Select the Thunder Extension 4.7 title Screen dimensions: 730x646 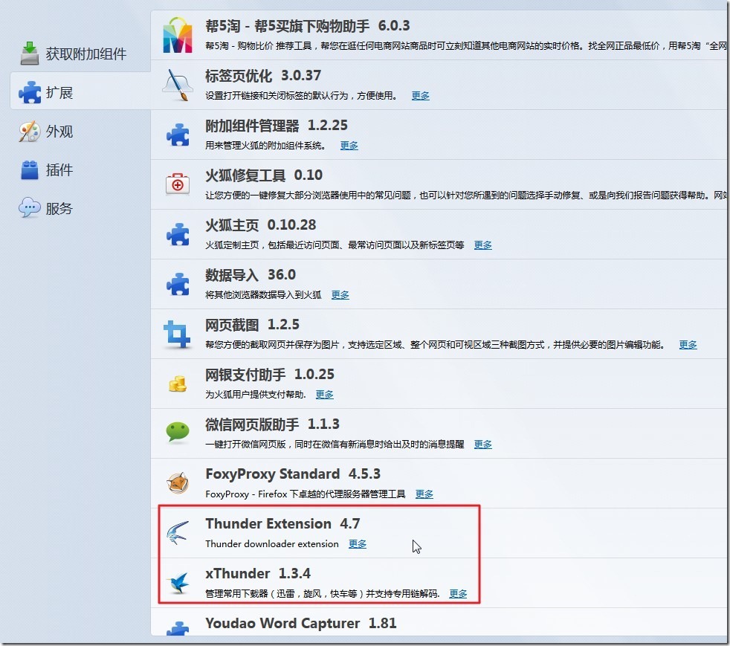click(282, 523)
